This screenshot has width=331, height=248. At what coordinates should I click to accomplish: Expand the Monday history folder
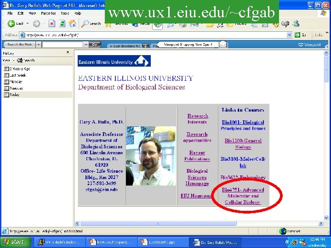(x=13, y=82)
